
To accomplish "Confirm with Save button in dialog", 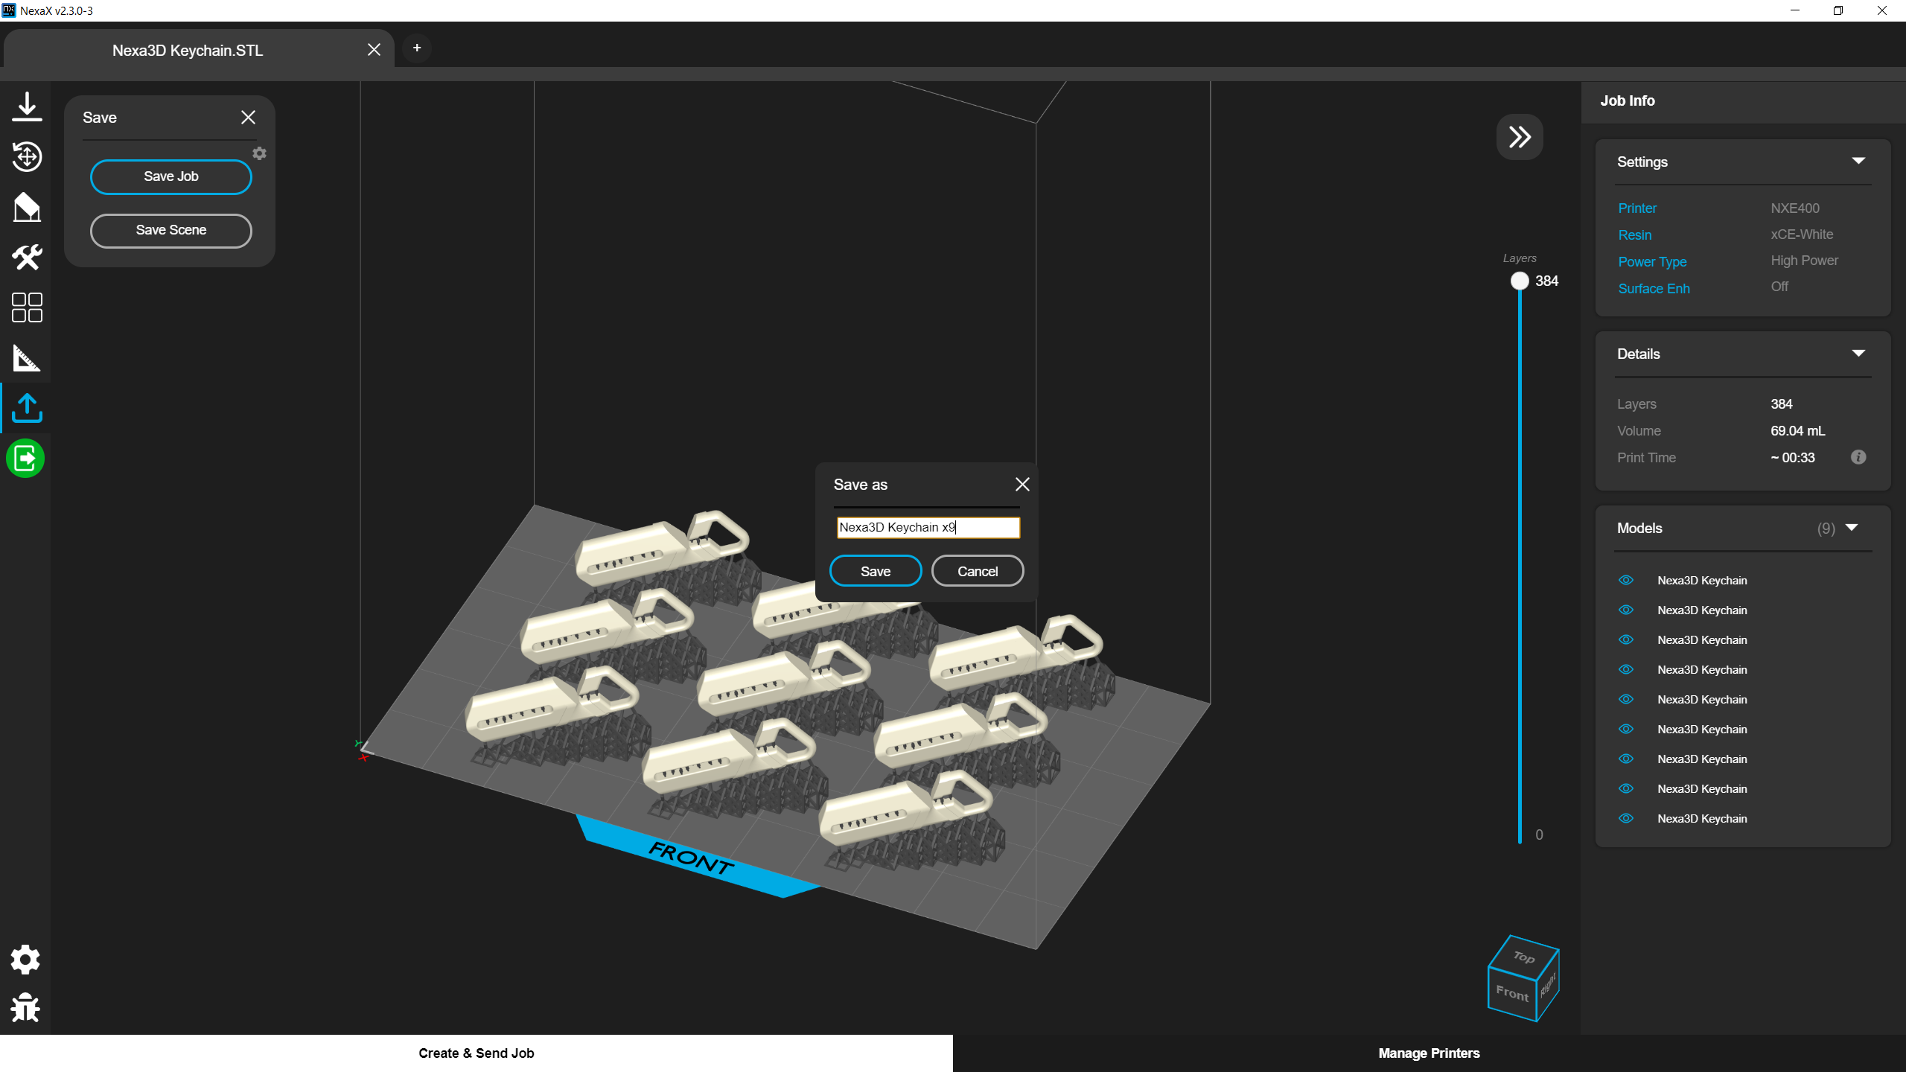I will click(x=876, y=571).
